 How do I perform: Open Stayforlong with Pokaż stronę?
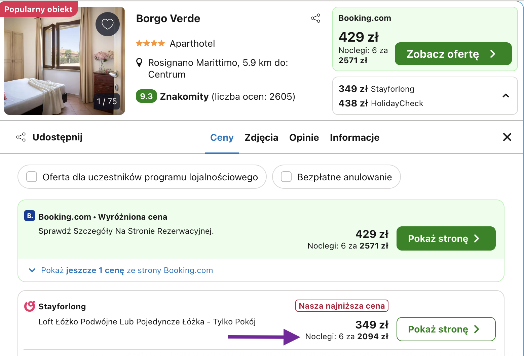[446, 329]
